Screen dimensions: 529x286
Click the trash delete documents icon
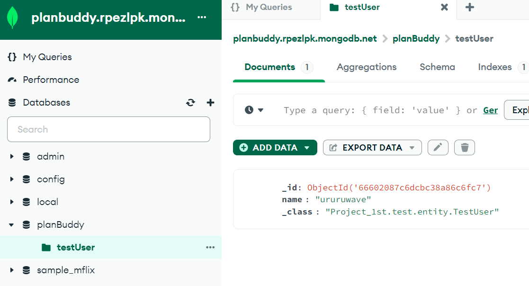click(x=465, y=148)
